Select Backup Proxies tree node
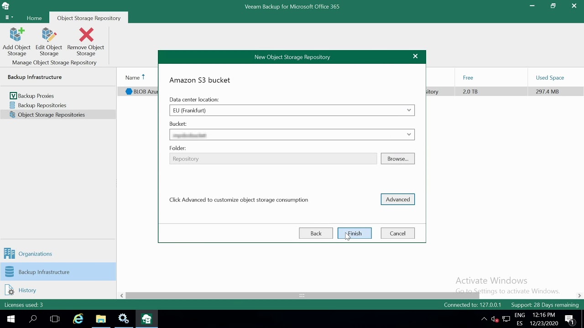 pyautogui.click(x=36, y=96)
